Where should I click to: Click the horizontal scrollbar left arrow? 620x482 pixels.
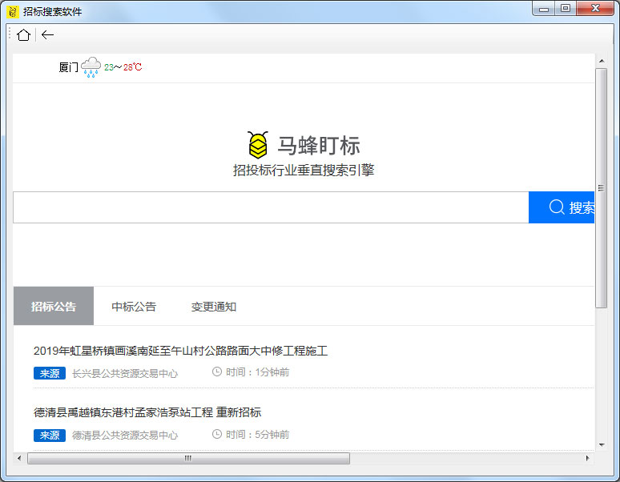click(x=19, y=458)
